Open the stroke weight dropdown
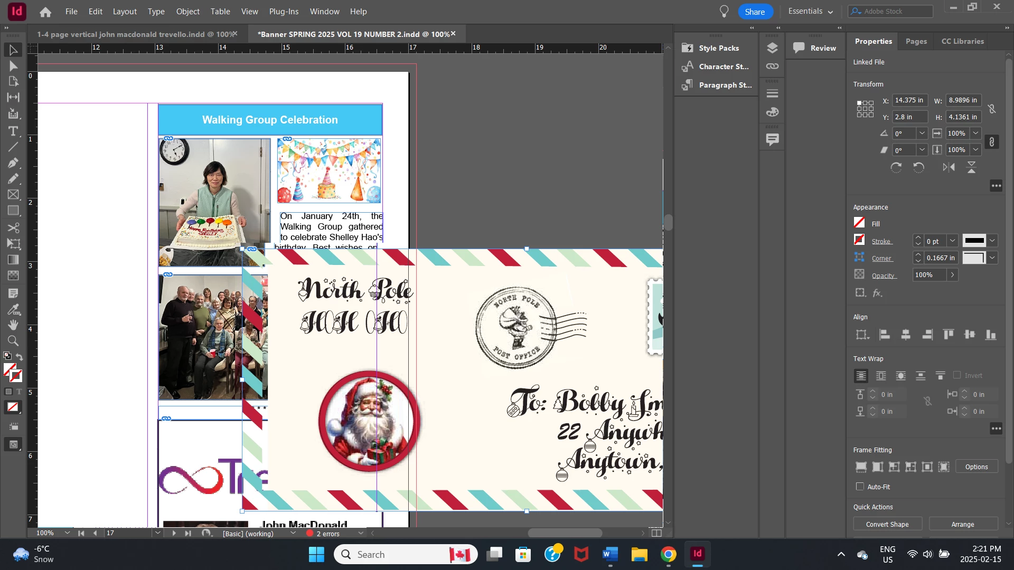 tap(952, 241)
